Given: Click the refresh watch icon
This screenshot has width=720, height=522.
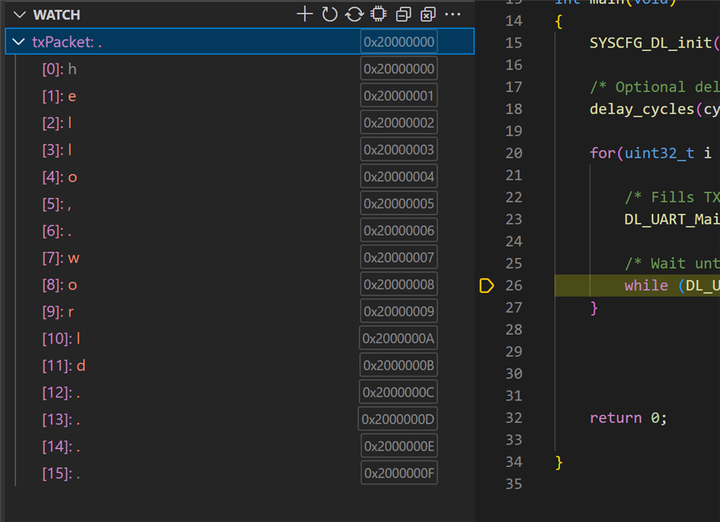Looking at the screenshot, I should 329,14.
